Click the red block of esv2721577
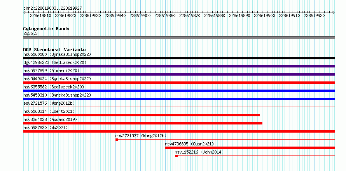The width and height of the screenshot is (346, 171). click(x=117, y=140)
